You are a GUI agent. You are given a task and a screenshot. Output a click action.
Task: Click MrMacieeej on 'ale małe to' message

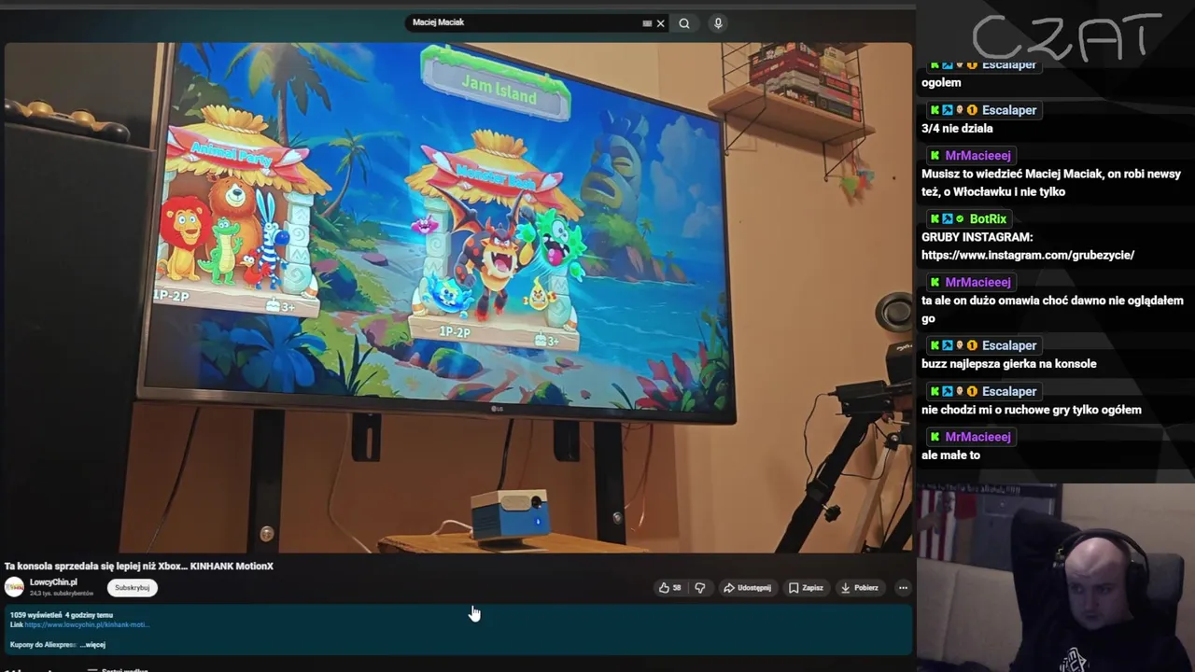(x=977, y=437)
